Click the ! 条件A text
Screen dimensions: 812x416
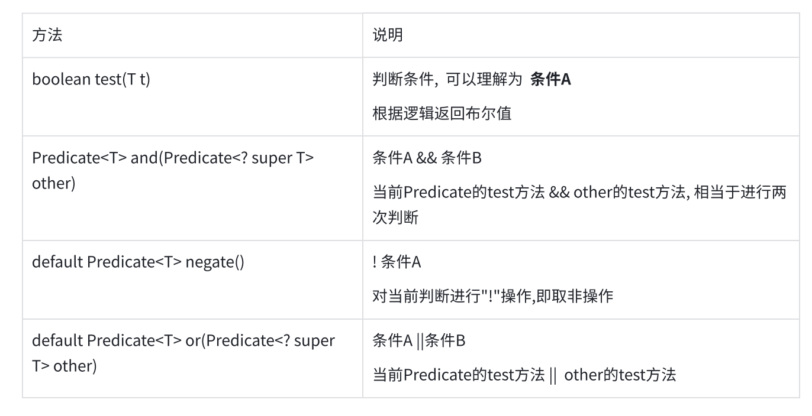(397, 263)
